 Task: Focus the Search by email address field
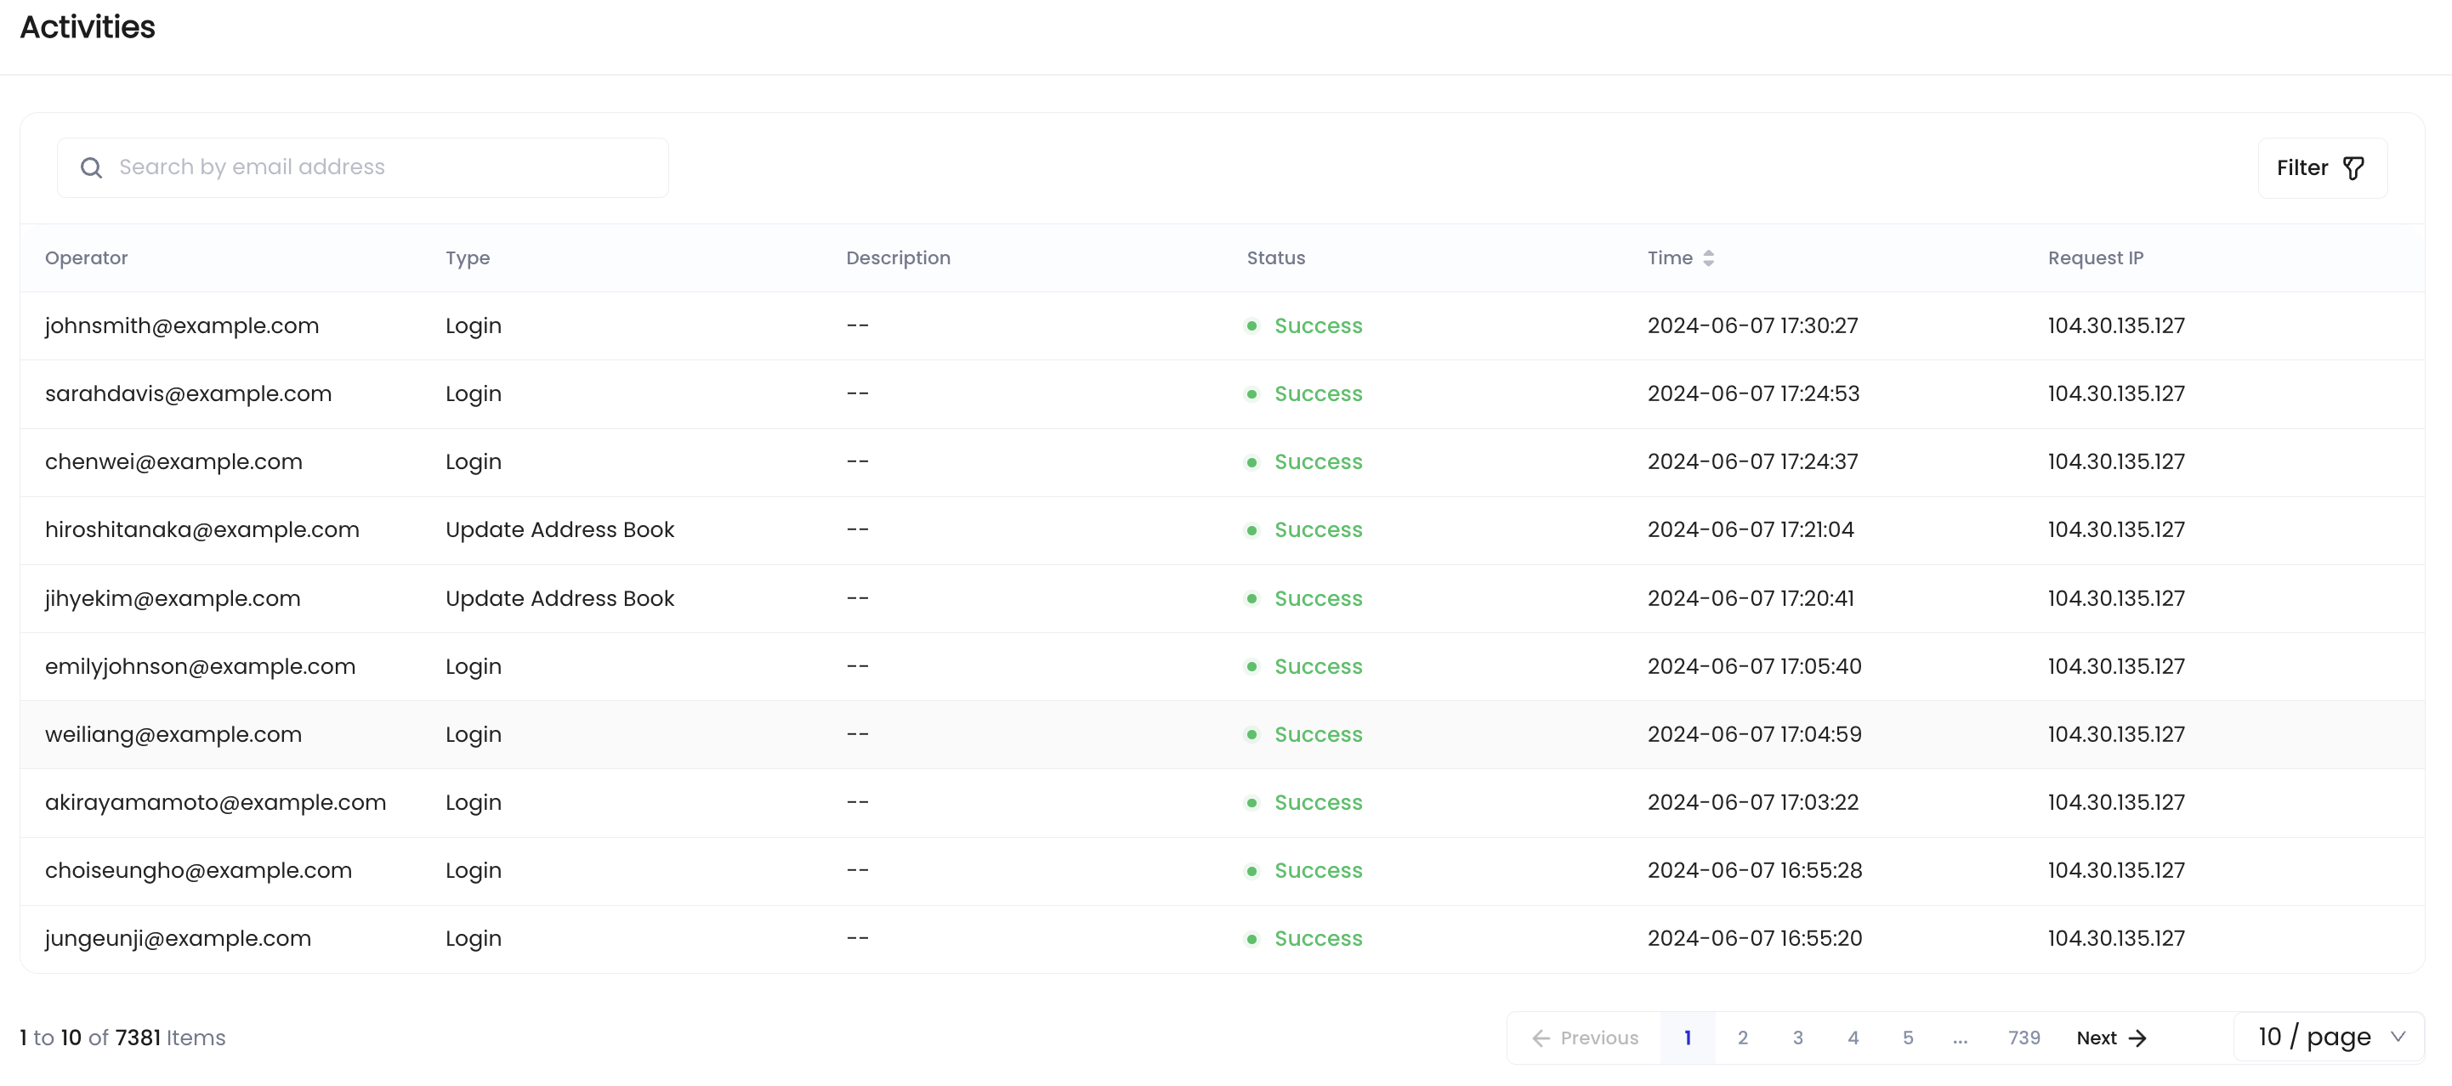tap(363, 168)
